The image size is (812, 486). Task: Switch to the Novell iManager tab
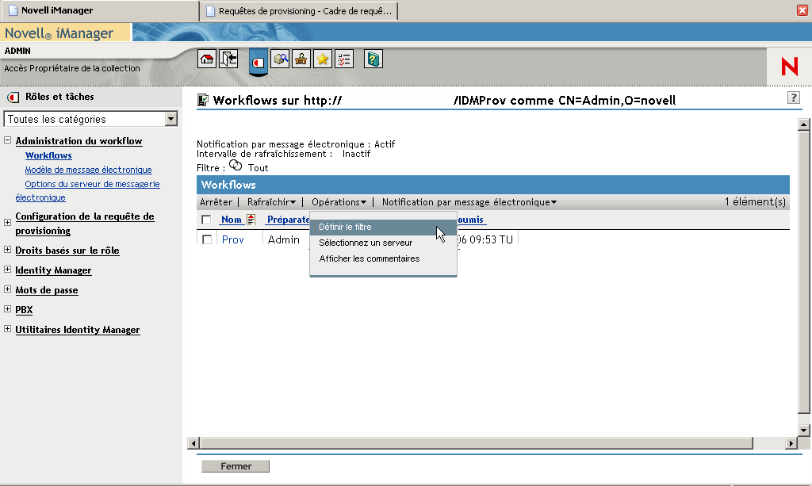pyautogui.click(x=99, y=10)
